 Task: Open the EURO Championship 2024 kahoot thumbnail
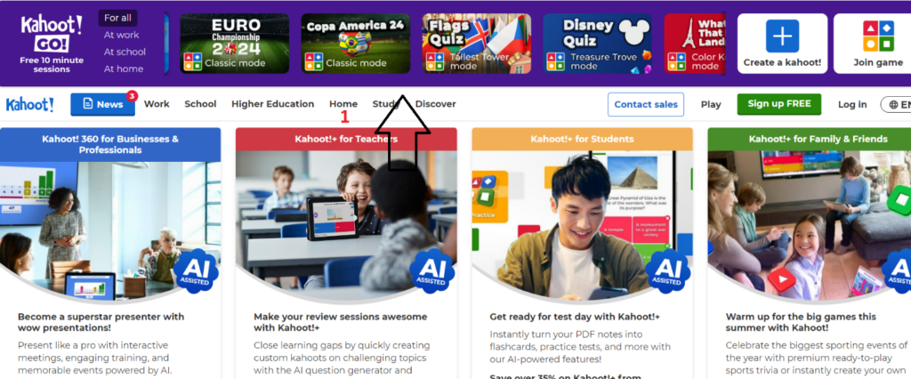coord(235,44)
